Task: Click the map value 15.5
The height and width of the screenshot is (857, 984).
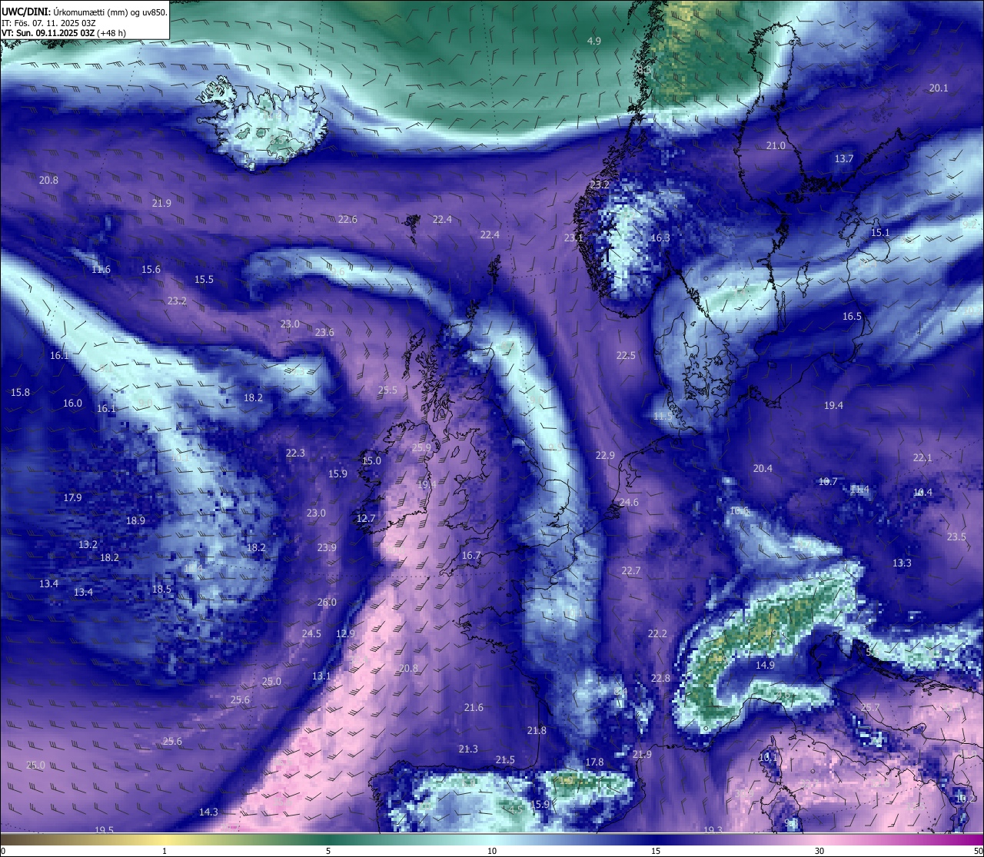Action: (x=204, y=280)
